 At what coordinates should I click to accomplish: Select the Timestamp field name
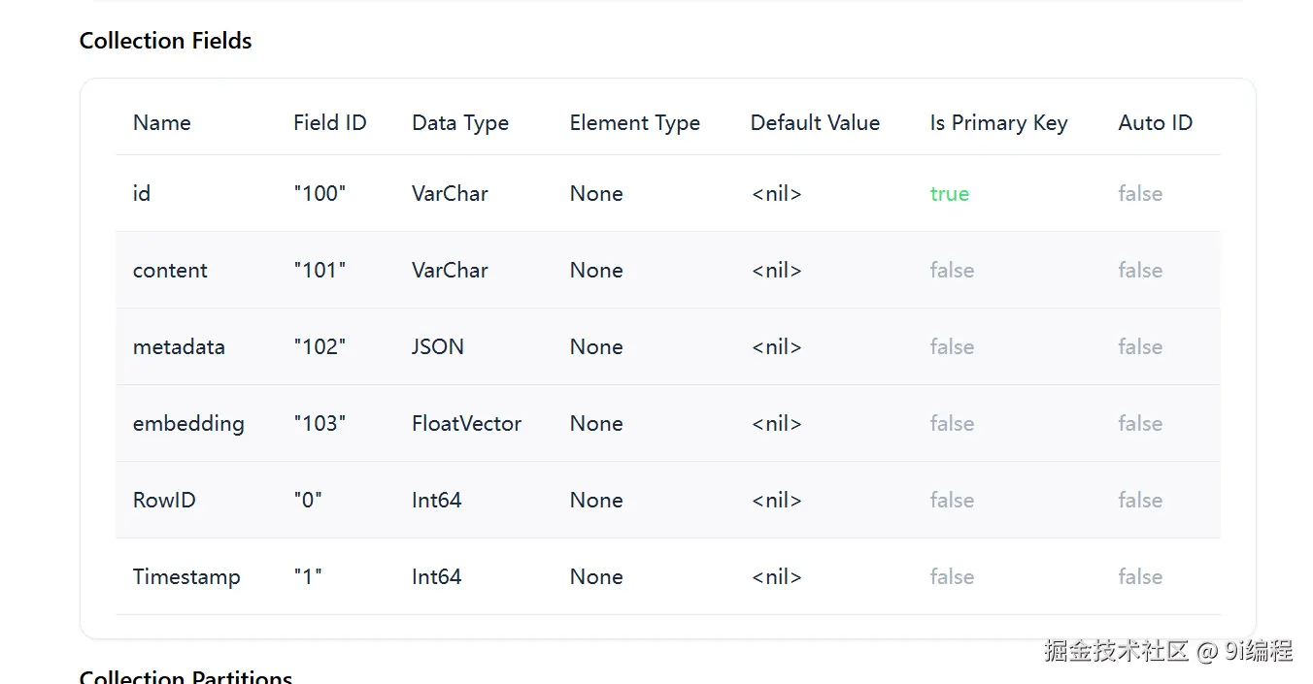(x=186, y=576)
